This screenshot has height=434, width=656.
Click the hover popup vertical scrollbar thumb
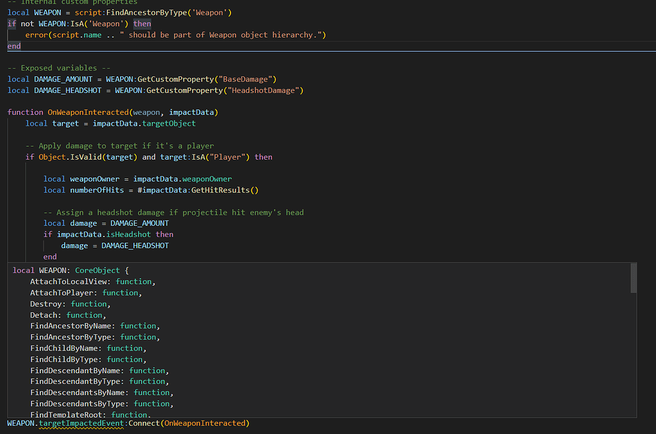click(x=634, y=278)
